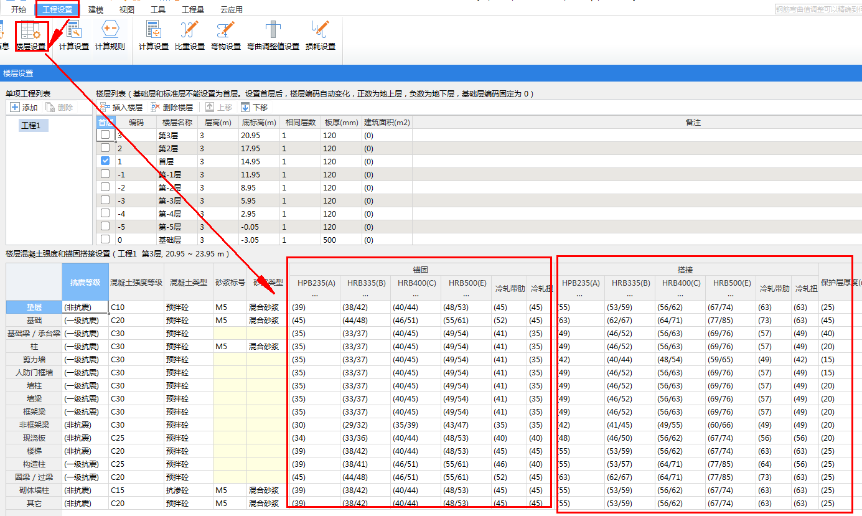Click the C10 concrete grade cell

136,307
